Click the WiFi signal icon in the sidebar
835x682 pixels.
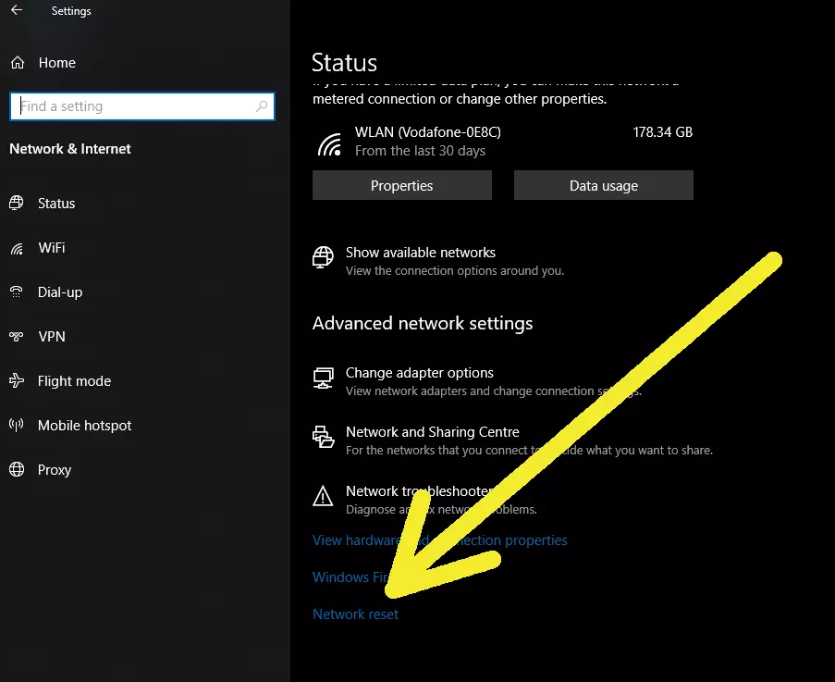click(x=17, y=248)
